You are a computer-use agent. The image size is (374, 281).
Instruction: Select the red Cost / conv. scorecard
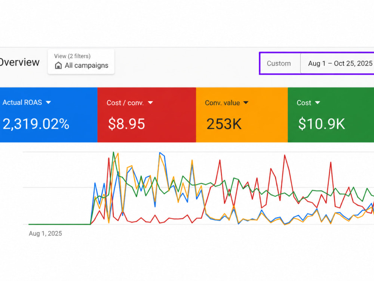tap(147, 115)
